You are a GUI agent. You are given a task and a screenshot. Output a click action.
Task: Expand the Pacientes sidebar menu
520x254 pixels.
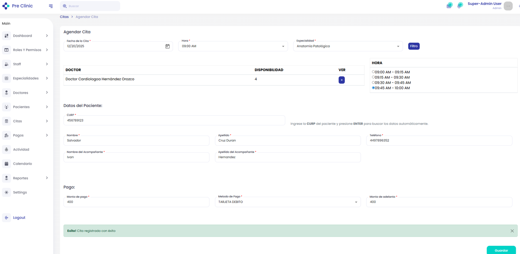tap(25, 107)
